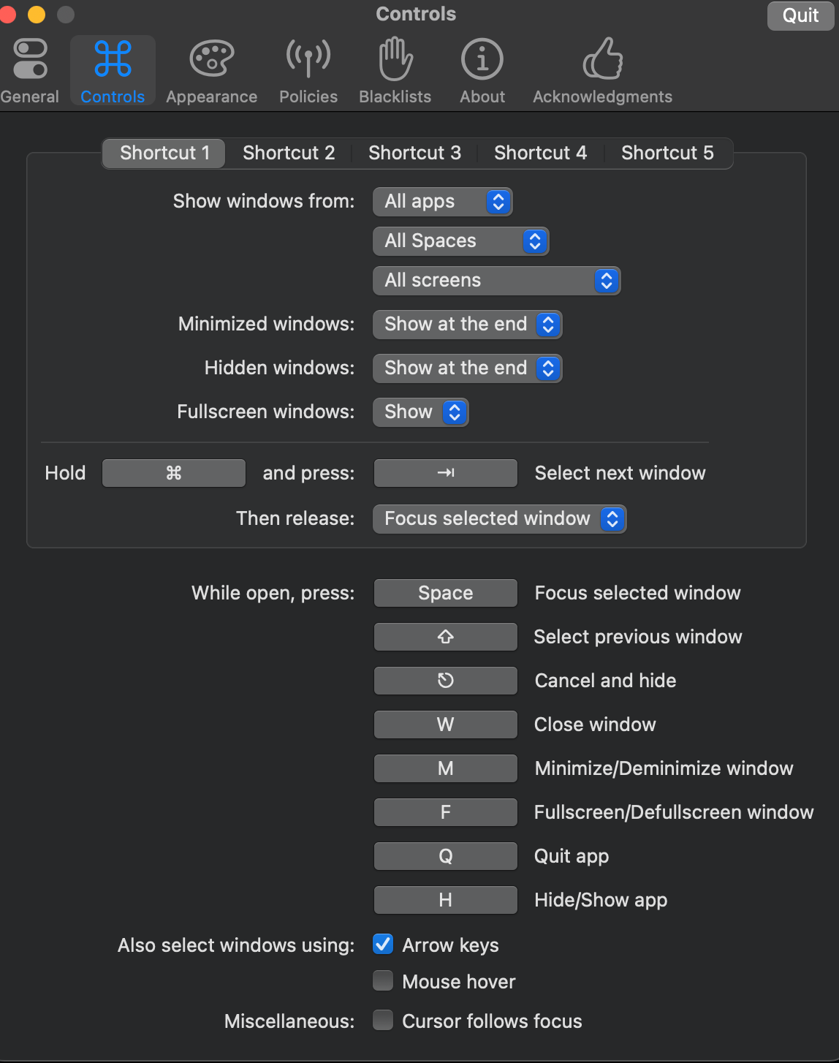Disable Arrow keys window selection

pyautogui.click(x=382, y=945)
